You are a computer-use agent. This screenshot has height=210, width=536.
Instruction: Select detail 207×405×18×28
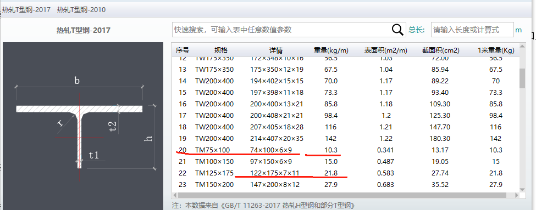[276, 127]
